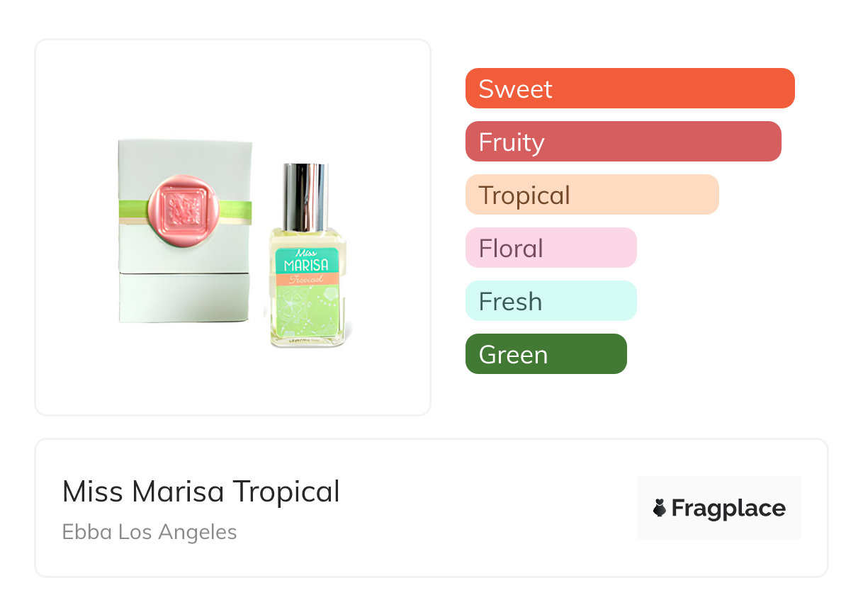Click the teal Miss Marisa label on the bottle
The width and height of the screenshot is (863, 612).
click(x=306, y=261)
